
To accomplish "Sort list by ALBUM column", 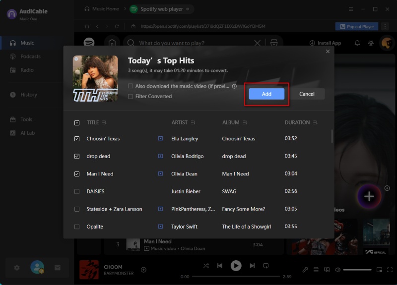I will (245, 122).
